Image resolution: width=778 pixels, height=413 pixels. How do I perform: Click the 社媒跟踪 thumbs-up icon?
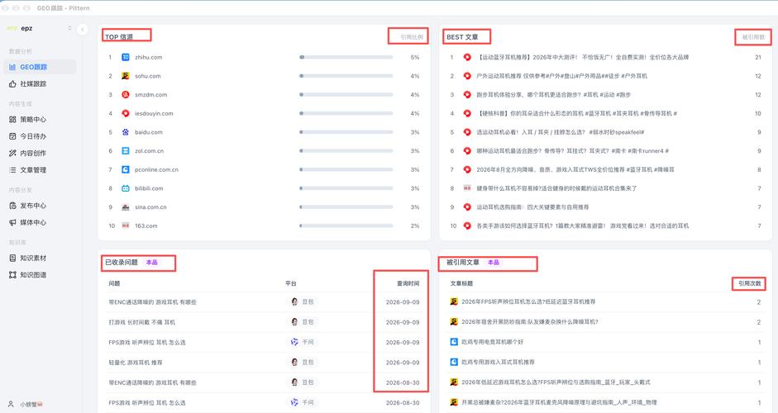coord(12,83)
